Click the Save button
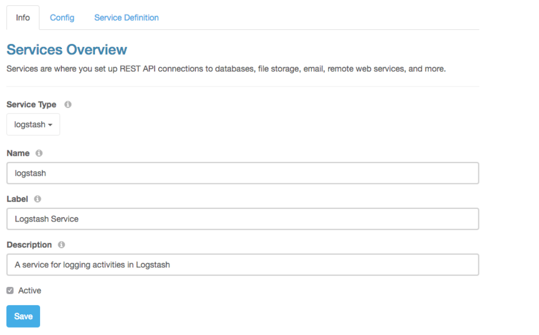This screenshot has height=335, width=539. 23,316
